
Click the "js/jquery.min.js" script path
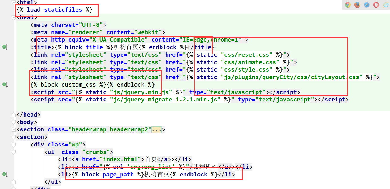click(x=141, y=92)
